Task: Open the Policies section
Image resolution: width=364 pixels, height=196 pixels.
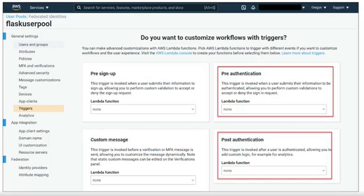Action: click(x=25, y=59)
